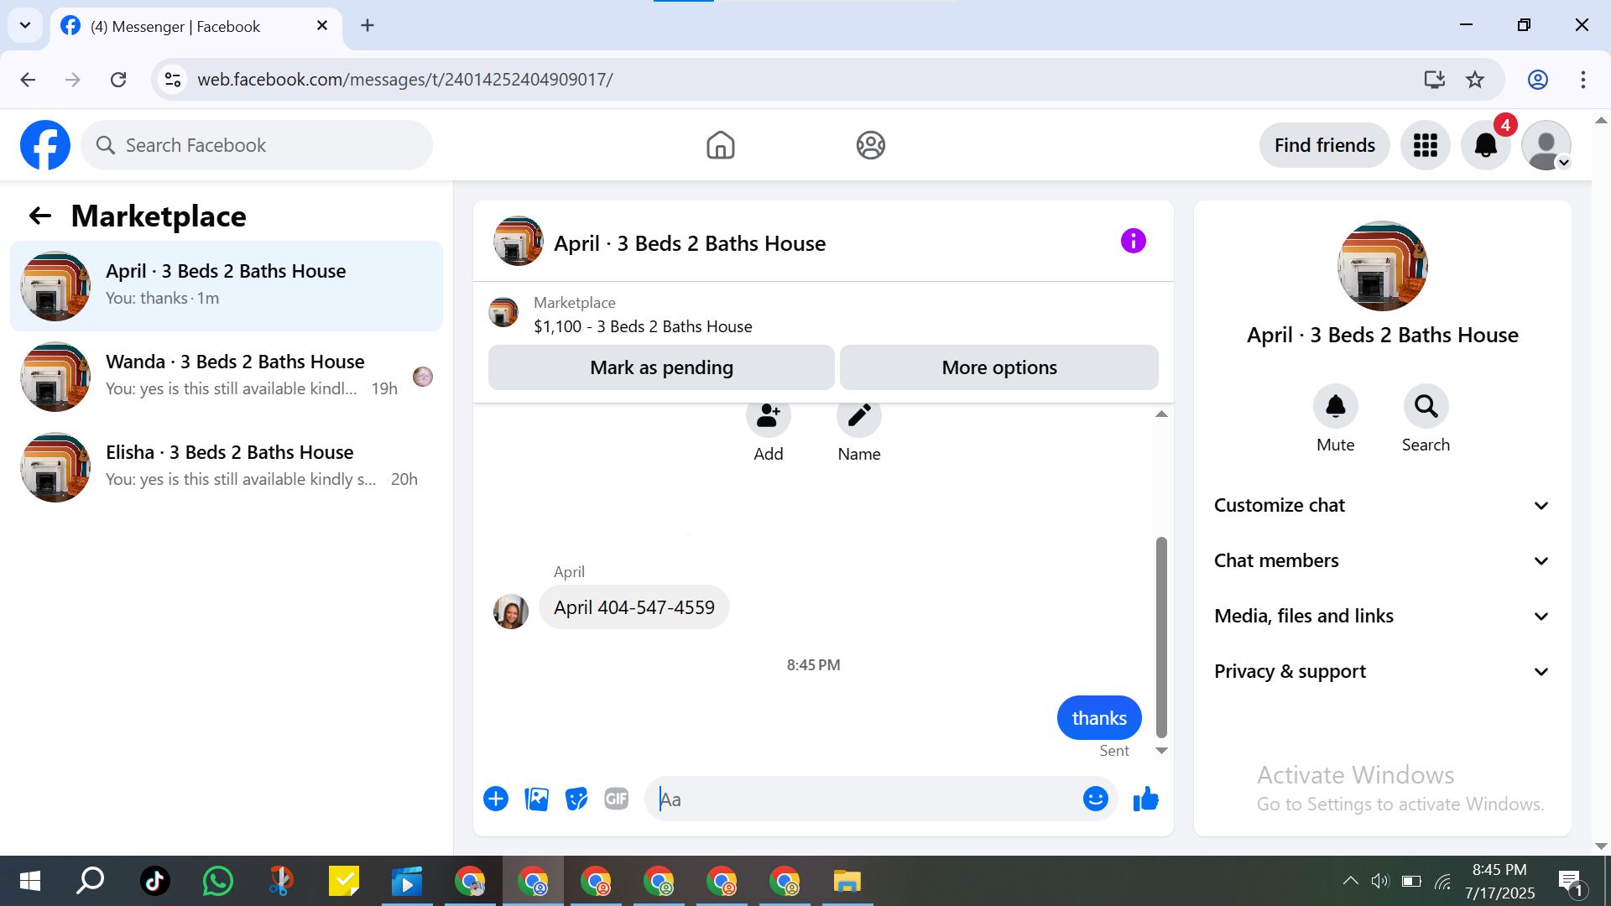The image size is (1611, 906).
Task: Click the Aa message input field
Action: click(864, 799)
